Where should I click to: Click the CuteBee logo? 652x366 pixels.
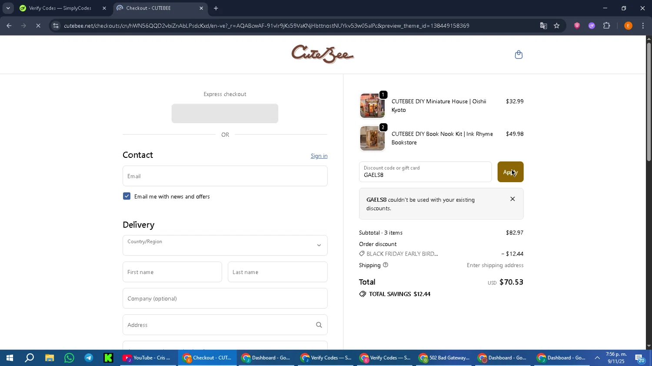(x=323, y=54)
